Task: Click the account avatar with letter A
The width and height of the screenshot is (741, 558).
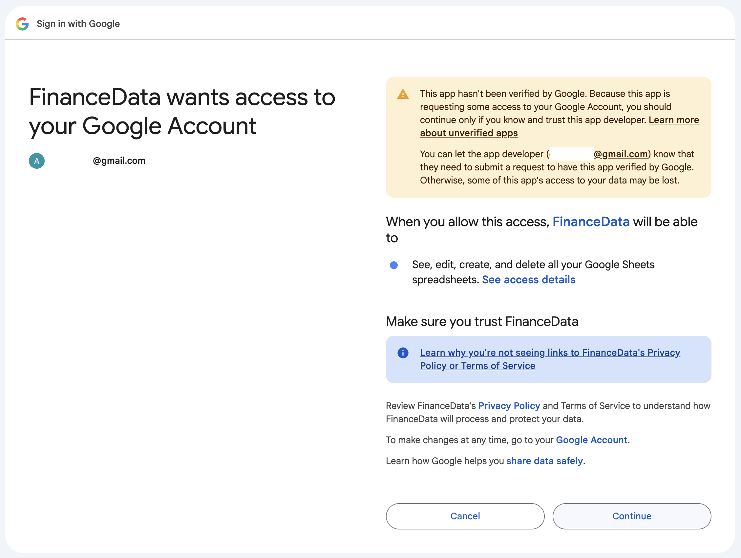Action: 37,161
